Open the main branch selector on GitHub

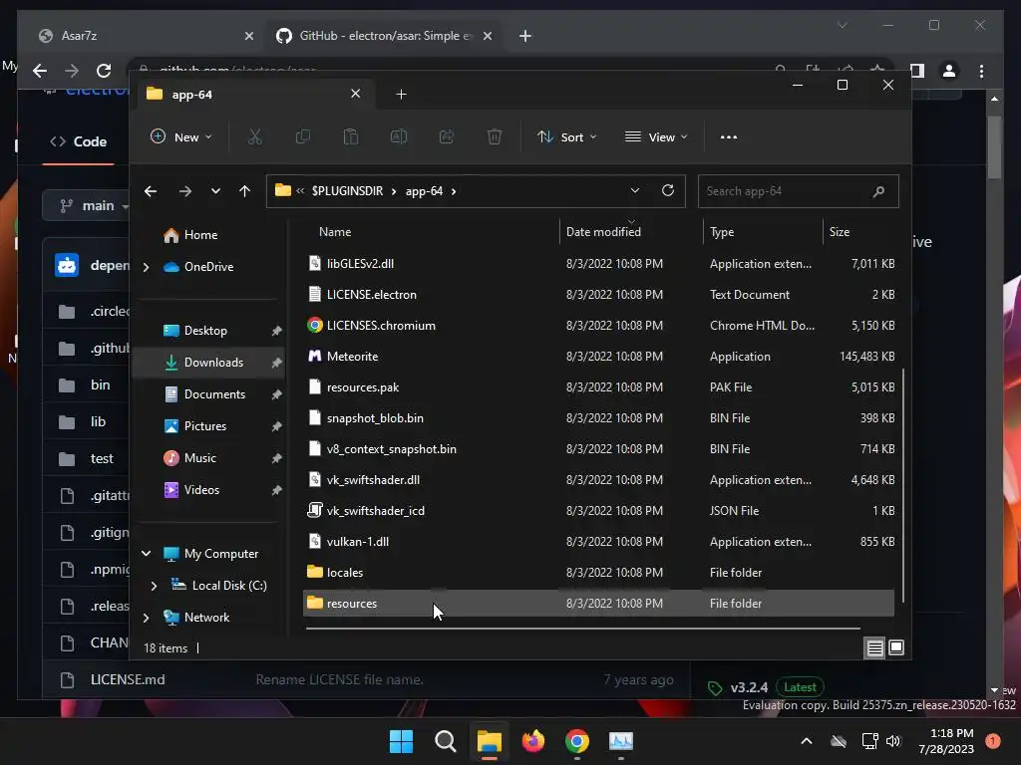[88, 205]
